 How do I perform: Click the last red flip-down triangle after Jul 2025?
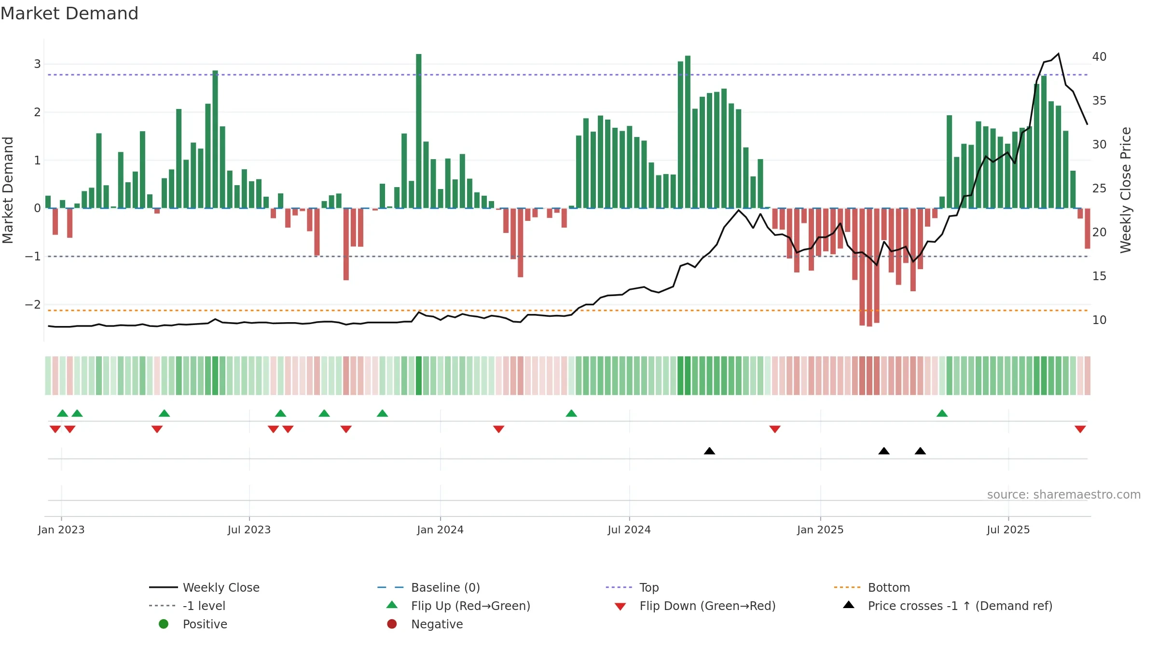(1080, 429)
